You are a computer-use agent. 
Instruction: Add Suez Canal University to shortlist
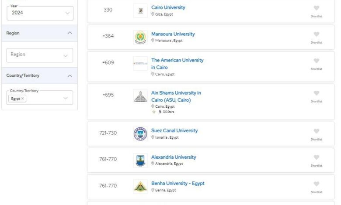(316, 131)
